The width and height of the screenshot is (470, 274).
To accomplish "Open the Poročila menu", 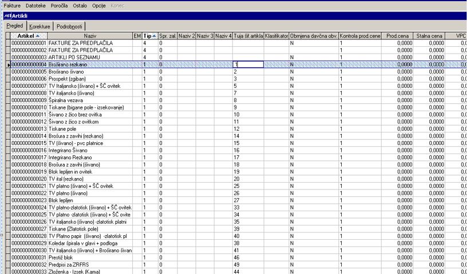I will coord(59,6).
